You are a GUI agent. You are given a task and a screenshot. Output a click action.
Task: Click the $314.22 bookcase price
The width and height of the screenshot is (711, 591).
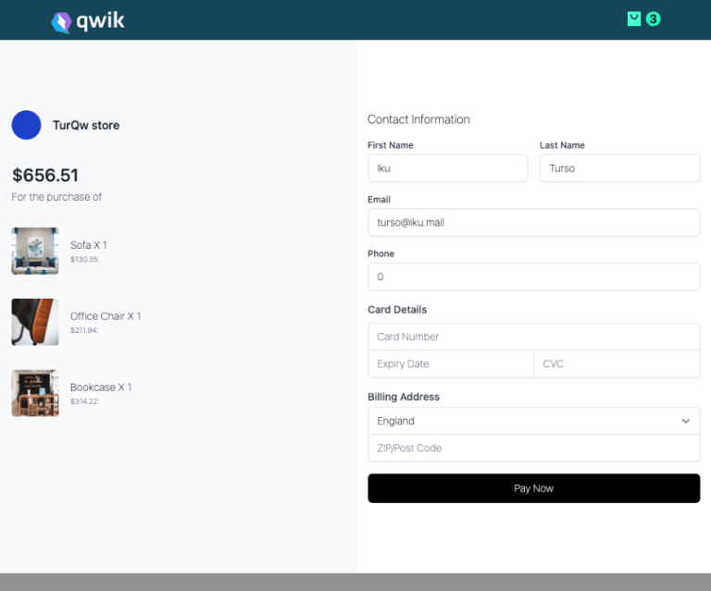85,401
